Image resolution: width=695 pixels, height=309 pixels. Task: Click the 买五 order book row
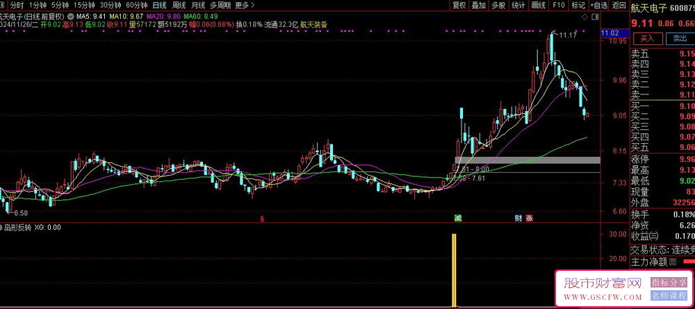662,147
